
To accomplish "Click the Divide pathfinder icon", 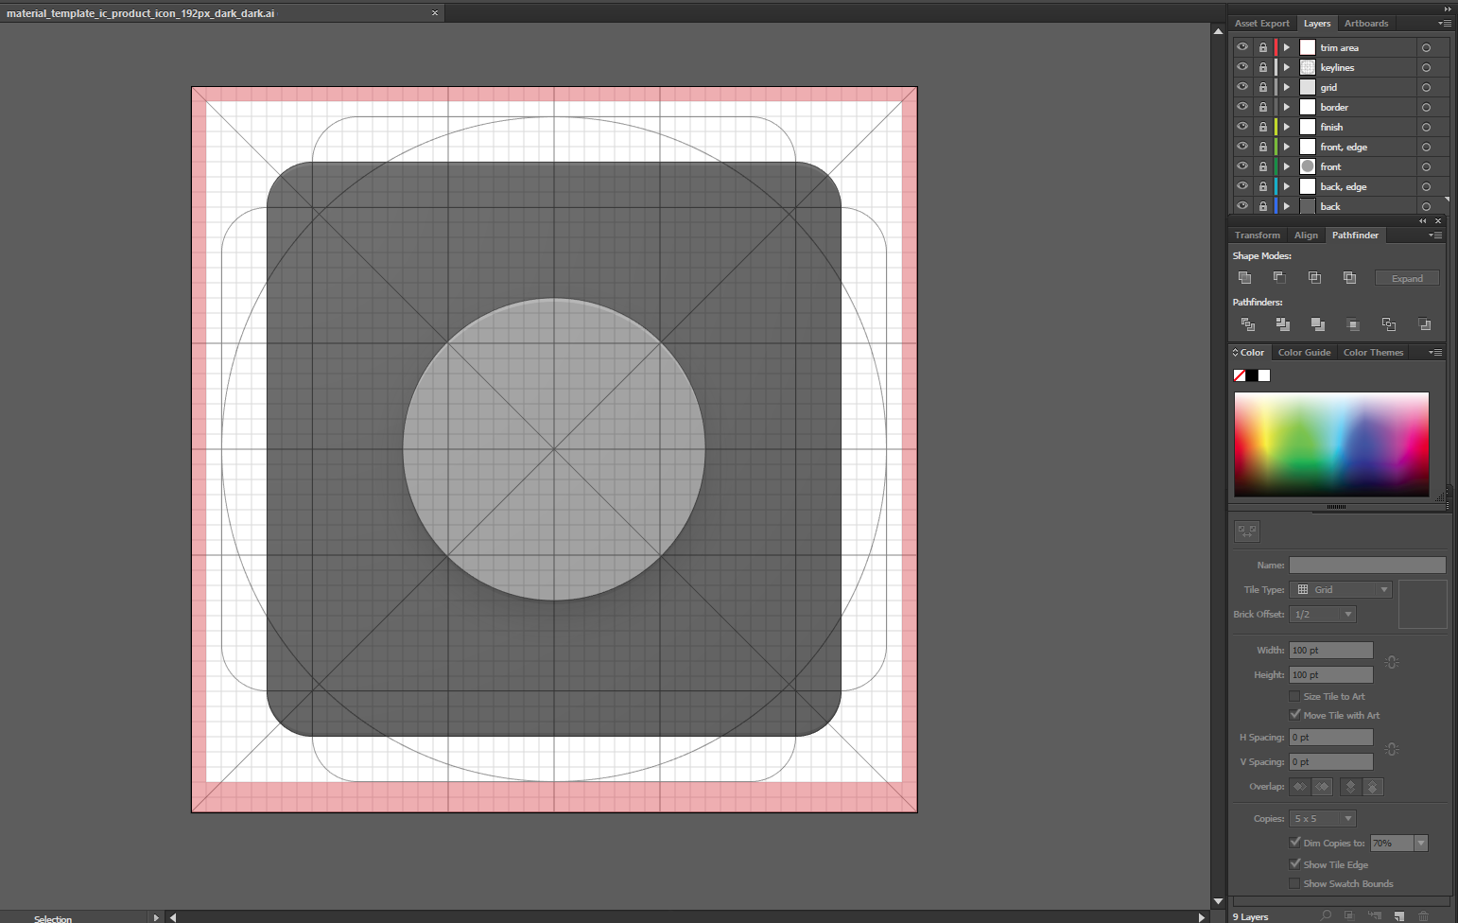I will click(1247, 323).
